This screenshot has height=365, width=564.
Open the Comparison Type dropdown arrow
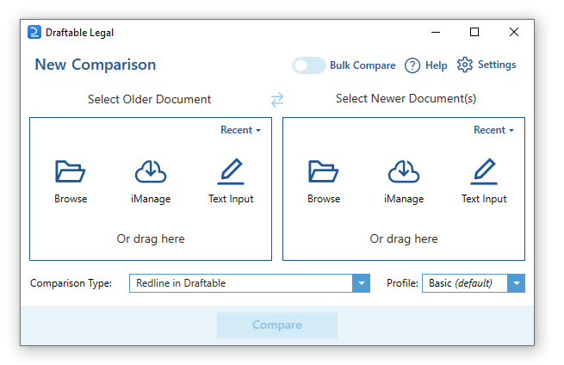(361, 283)
